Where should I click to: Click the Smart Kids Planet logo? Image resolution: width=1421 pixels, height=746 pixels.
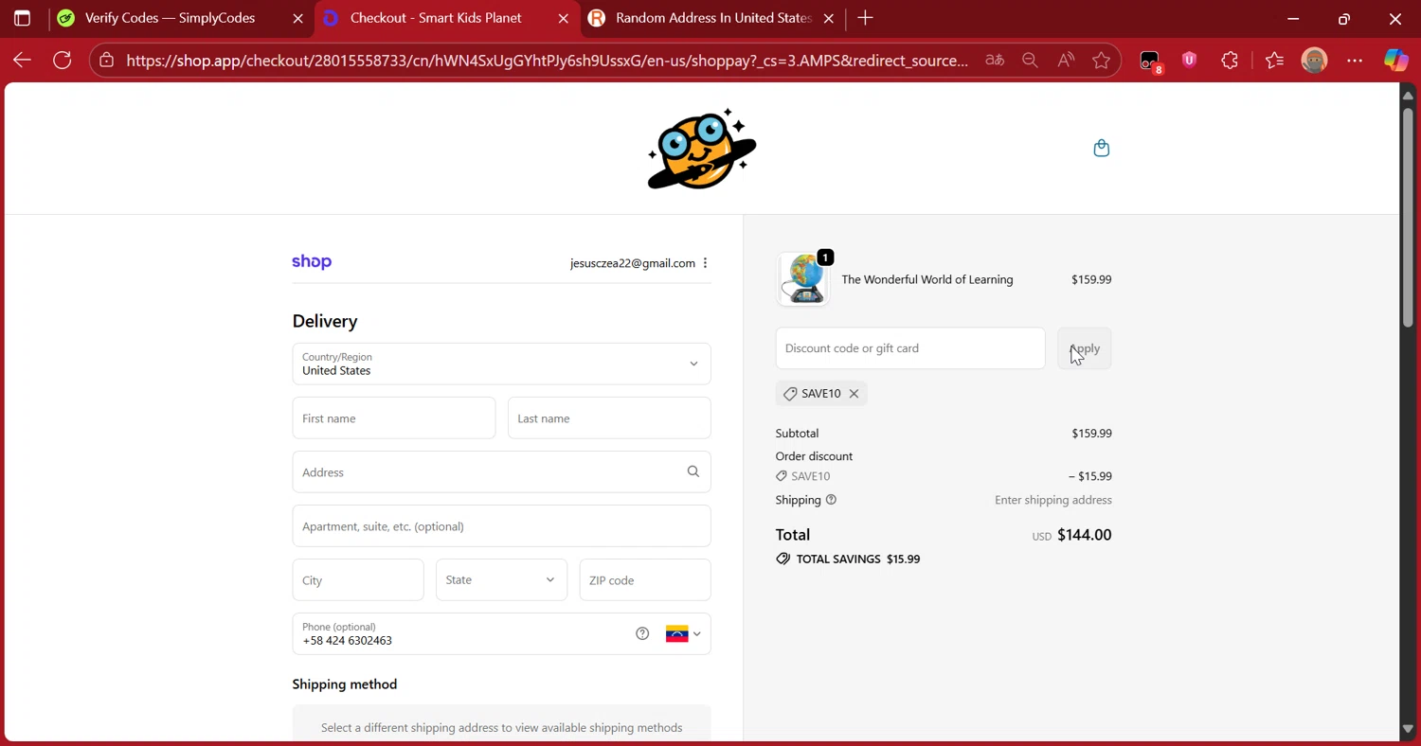point(702,149)
